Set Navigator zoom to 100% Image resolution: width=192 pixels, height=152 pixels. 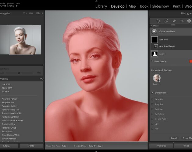coord(31,13)
